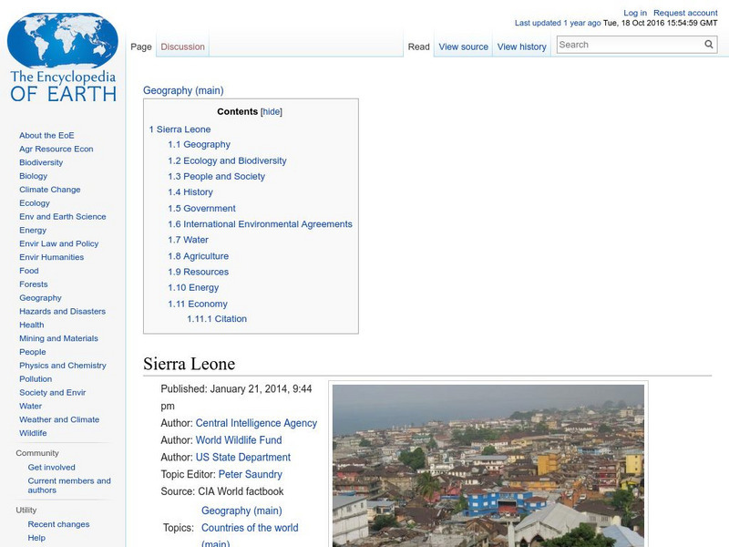
Task: Jump to the Citation subsection in contents
Action: (x=230, y=319)
